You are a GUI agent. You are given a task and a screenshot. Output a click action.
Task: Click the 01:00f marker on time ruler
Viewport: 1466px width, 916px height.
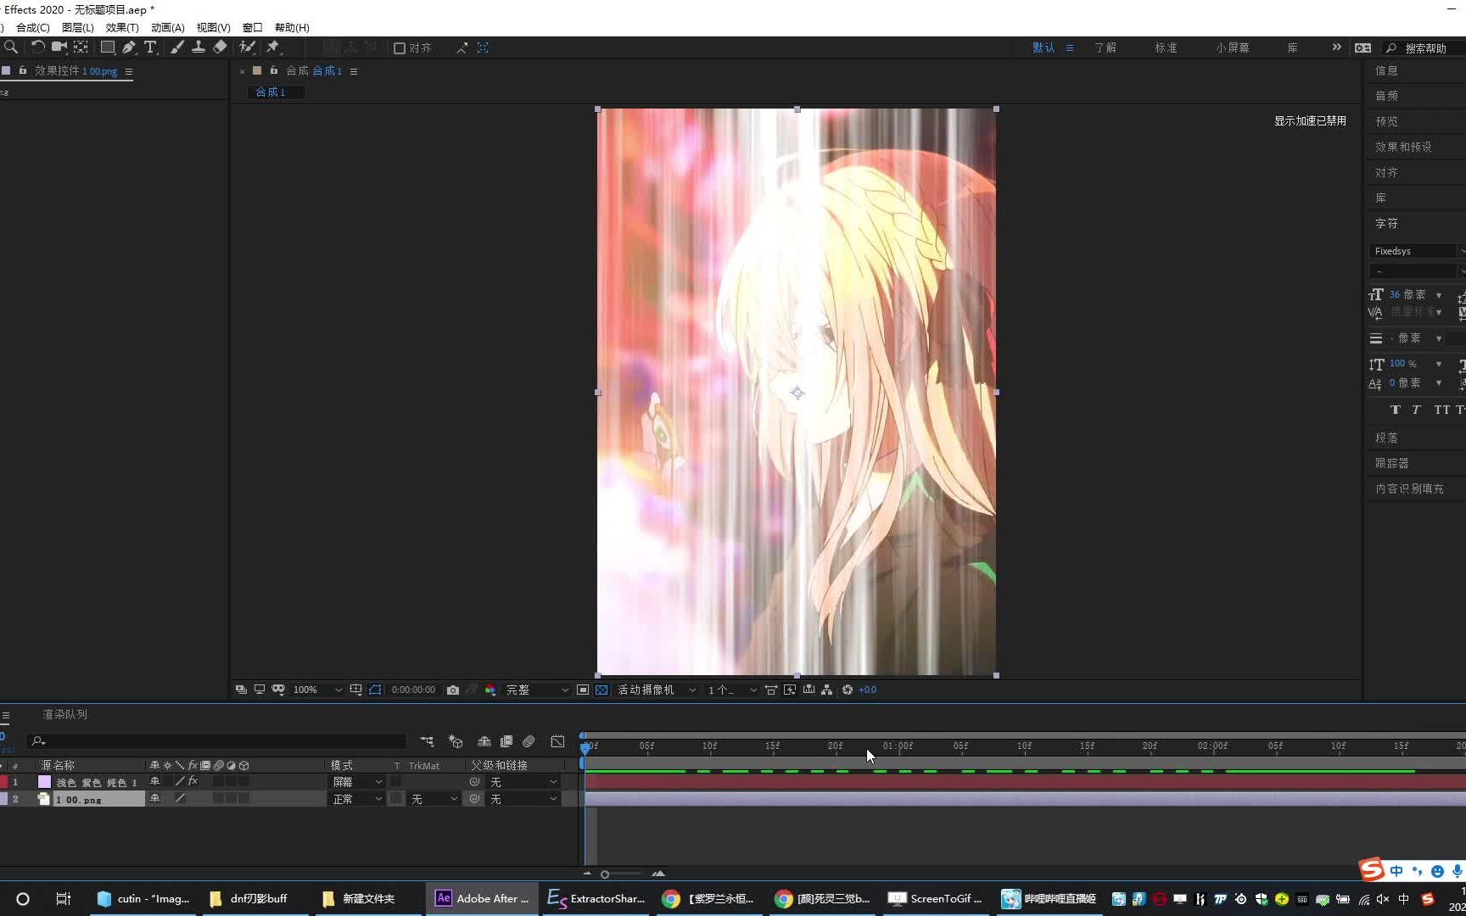tap(898, 746)
